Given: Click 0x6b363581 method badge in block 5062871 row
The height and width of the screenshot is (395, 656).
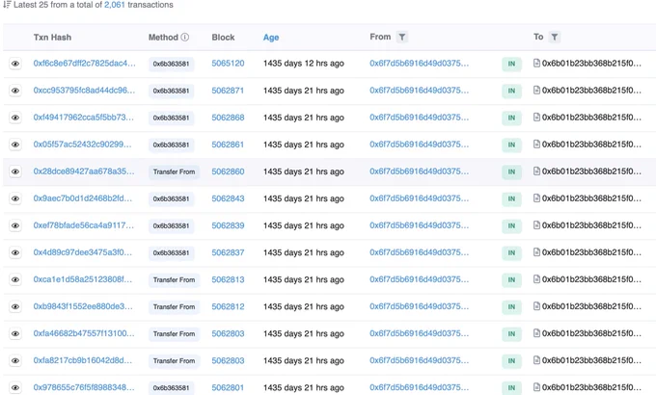Looking at the screenshot, I should click(x=171, y=91).
